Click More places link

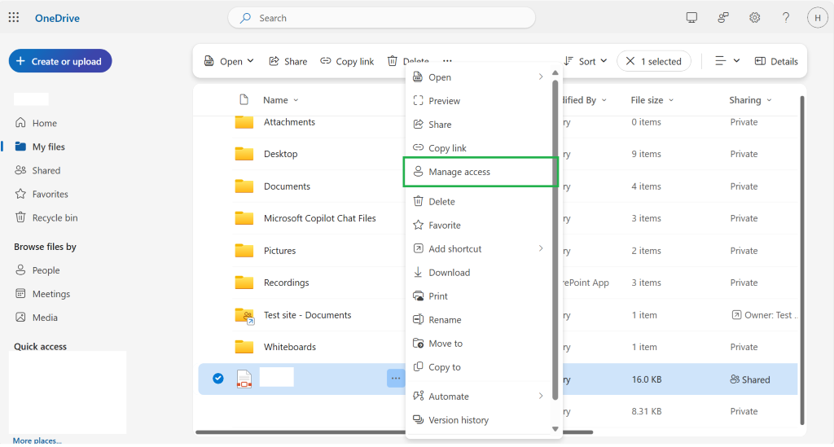coord(37,440)
